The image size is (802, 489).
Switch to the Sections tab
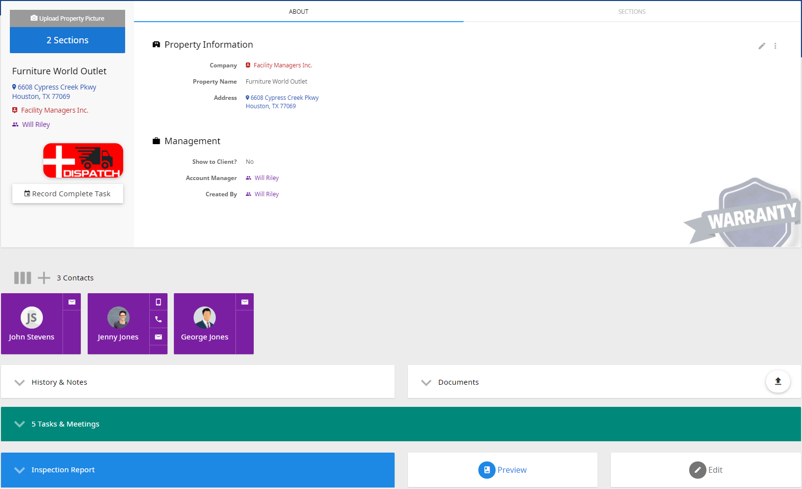click(x=632, y=12)
